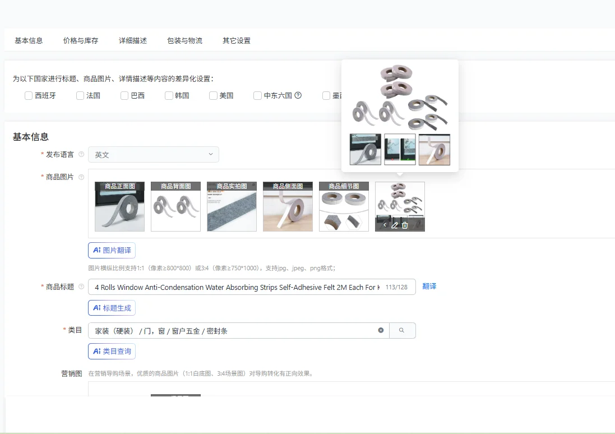
Task: Click the help icon next to 商品图片
Action: coord(81,177)
